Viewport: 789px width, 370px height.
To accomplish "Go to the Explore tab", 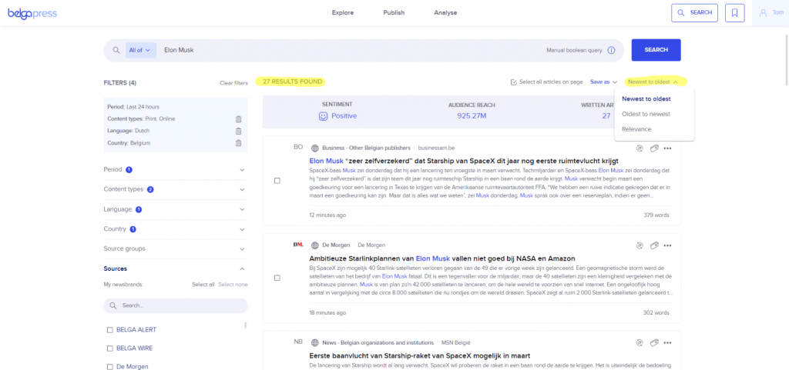I will [x=343, y=12].
